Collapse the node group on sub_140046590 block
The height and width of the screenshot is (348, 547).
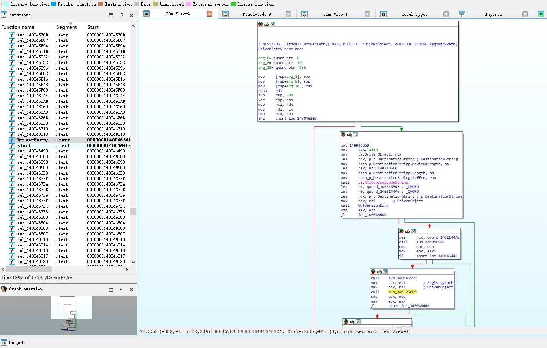[385, 272]
